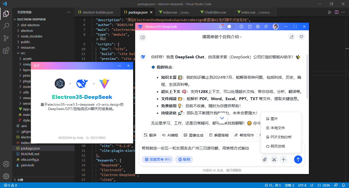Screen dimensions: 349x188
Task: Select PDF文档分析 from the popup menu
Action: (281, 137)
